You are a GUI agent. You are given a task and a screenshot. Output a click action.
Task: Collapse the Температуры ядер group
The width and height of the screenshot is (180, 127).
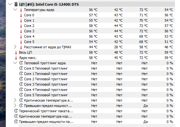(15, 10)
